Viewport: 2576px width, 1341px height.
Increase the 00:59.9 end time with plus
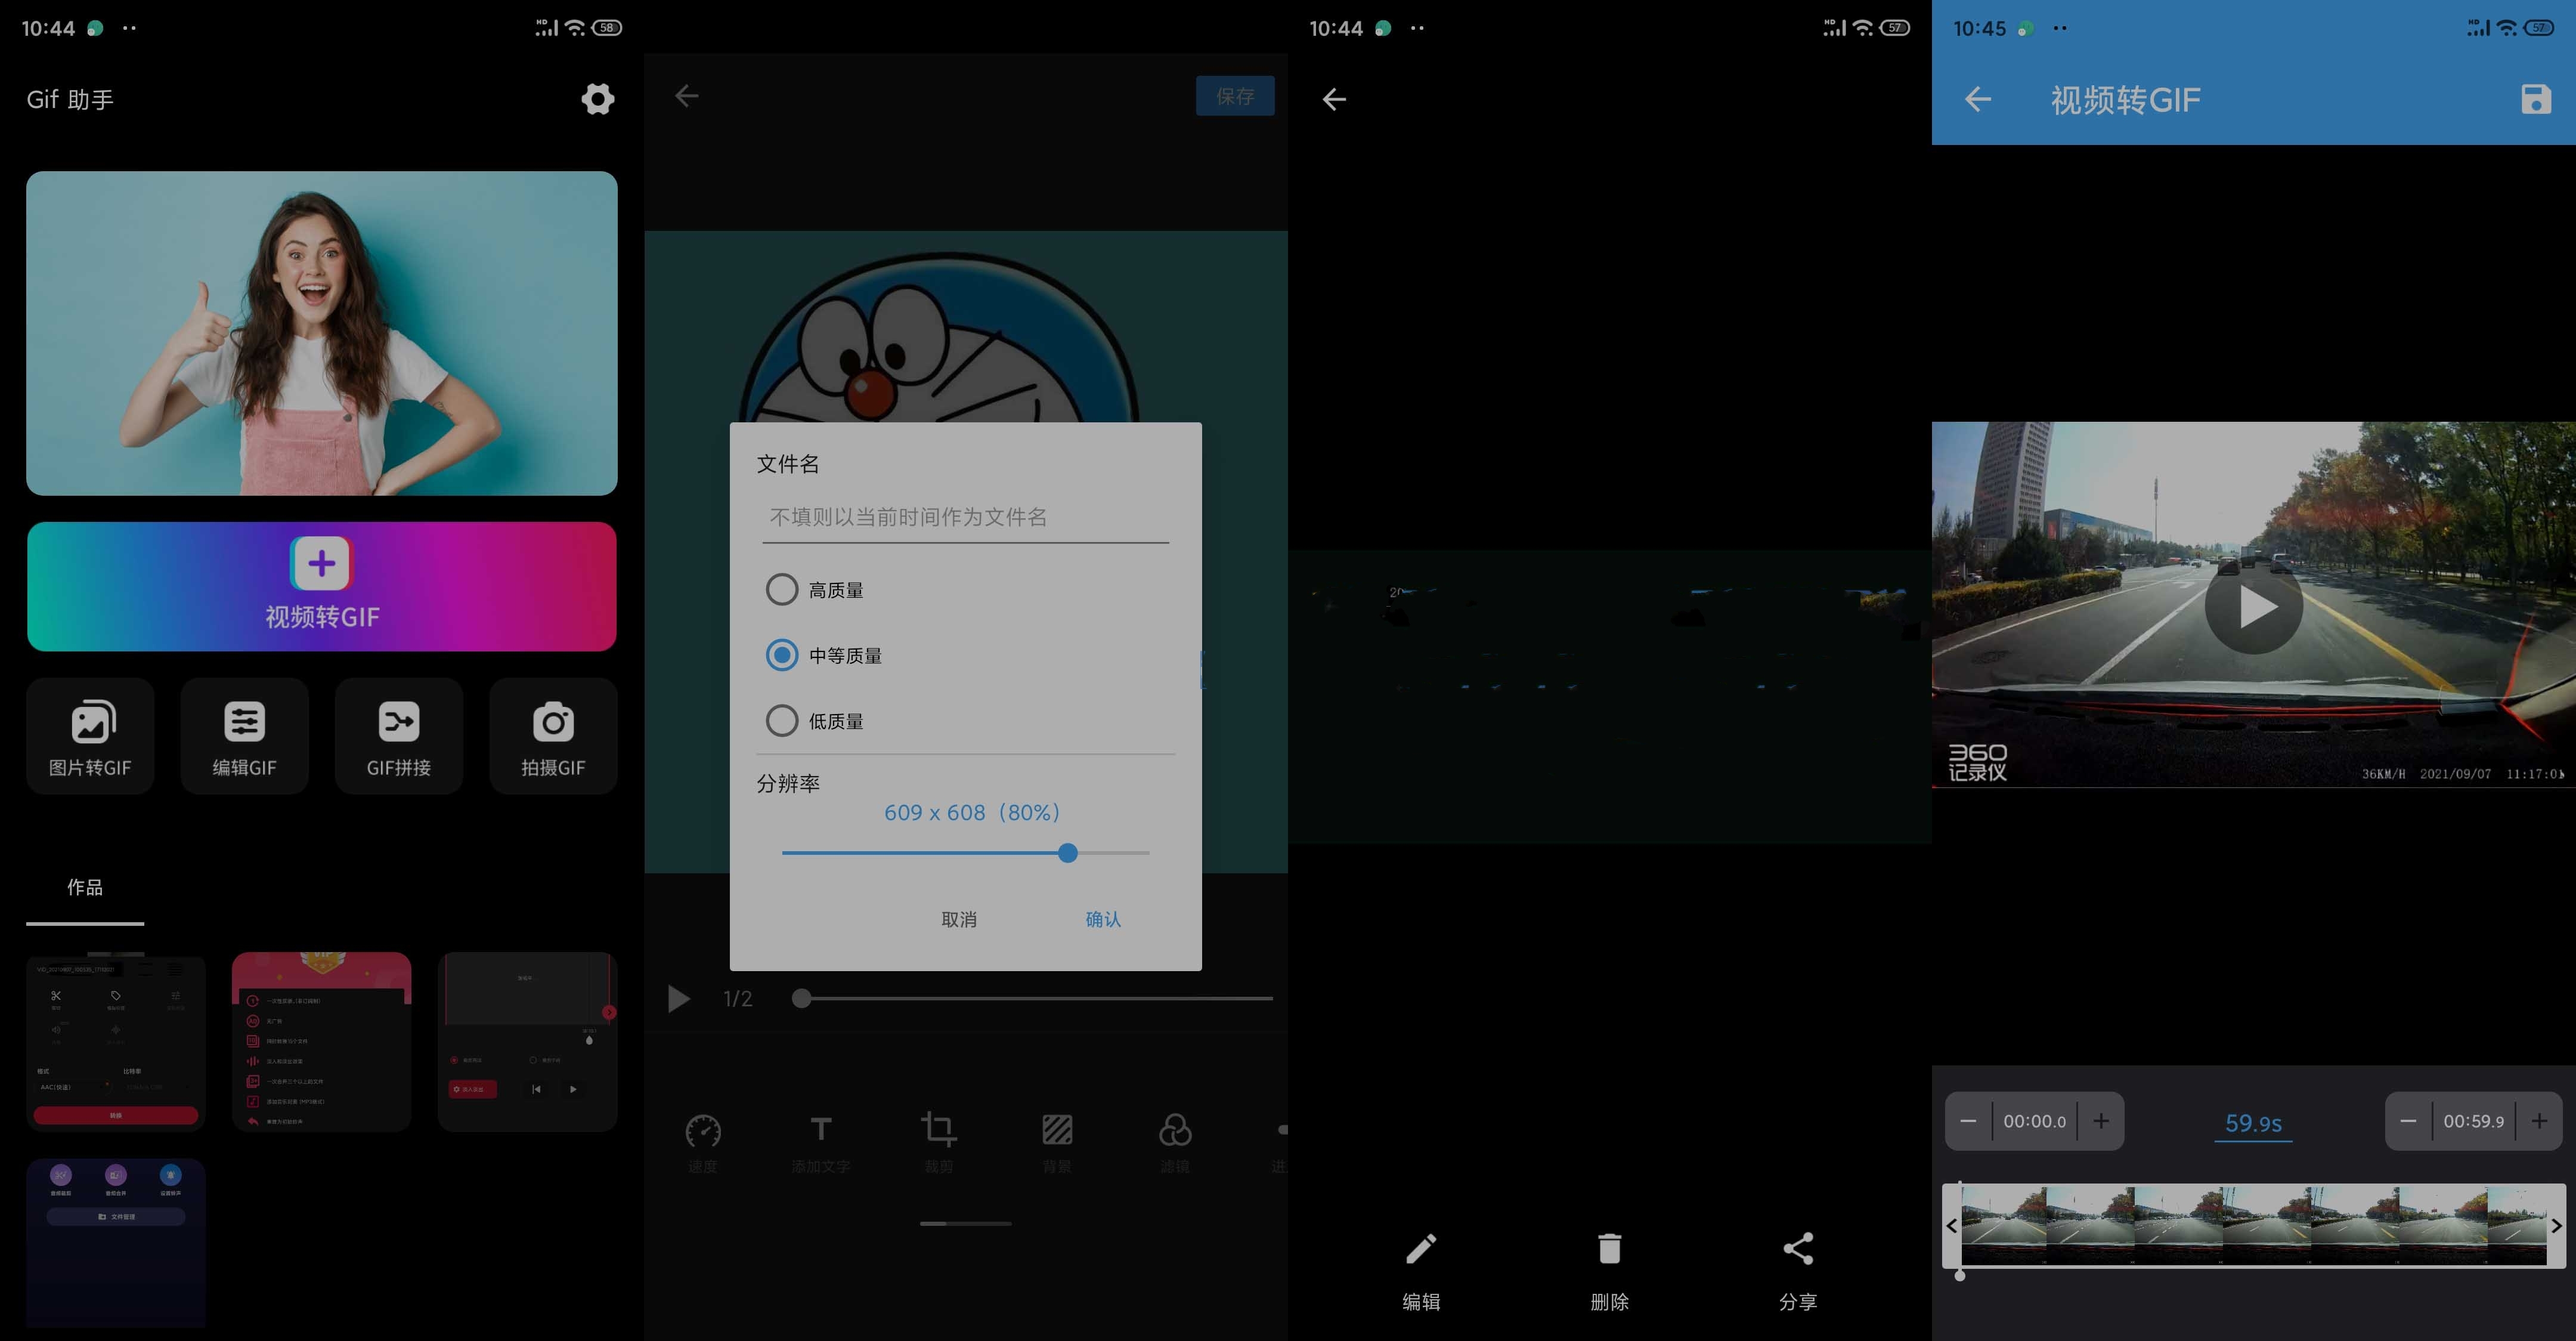[x=2540, y=1121]
